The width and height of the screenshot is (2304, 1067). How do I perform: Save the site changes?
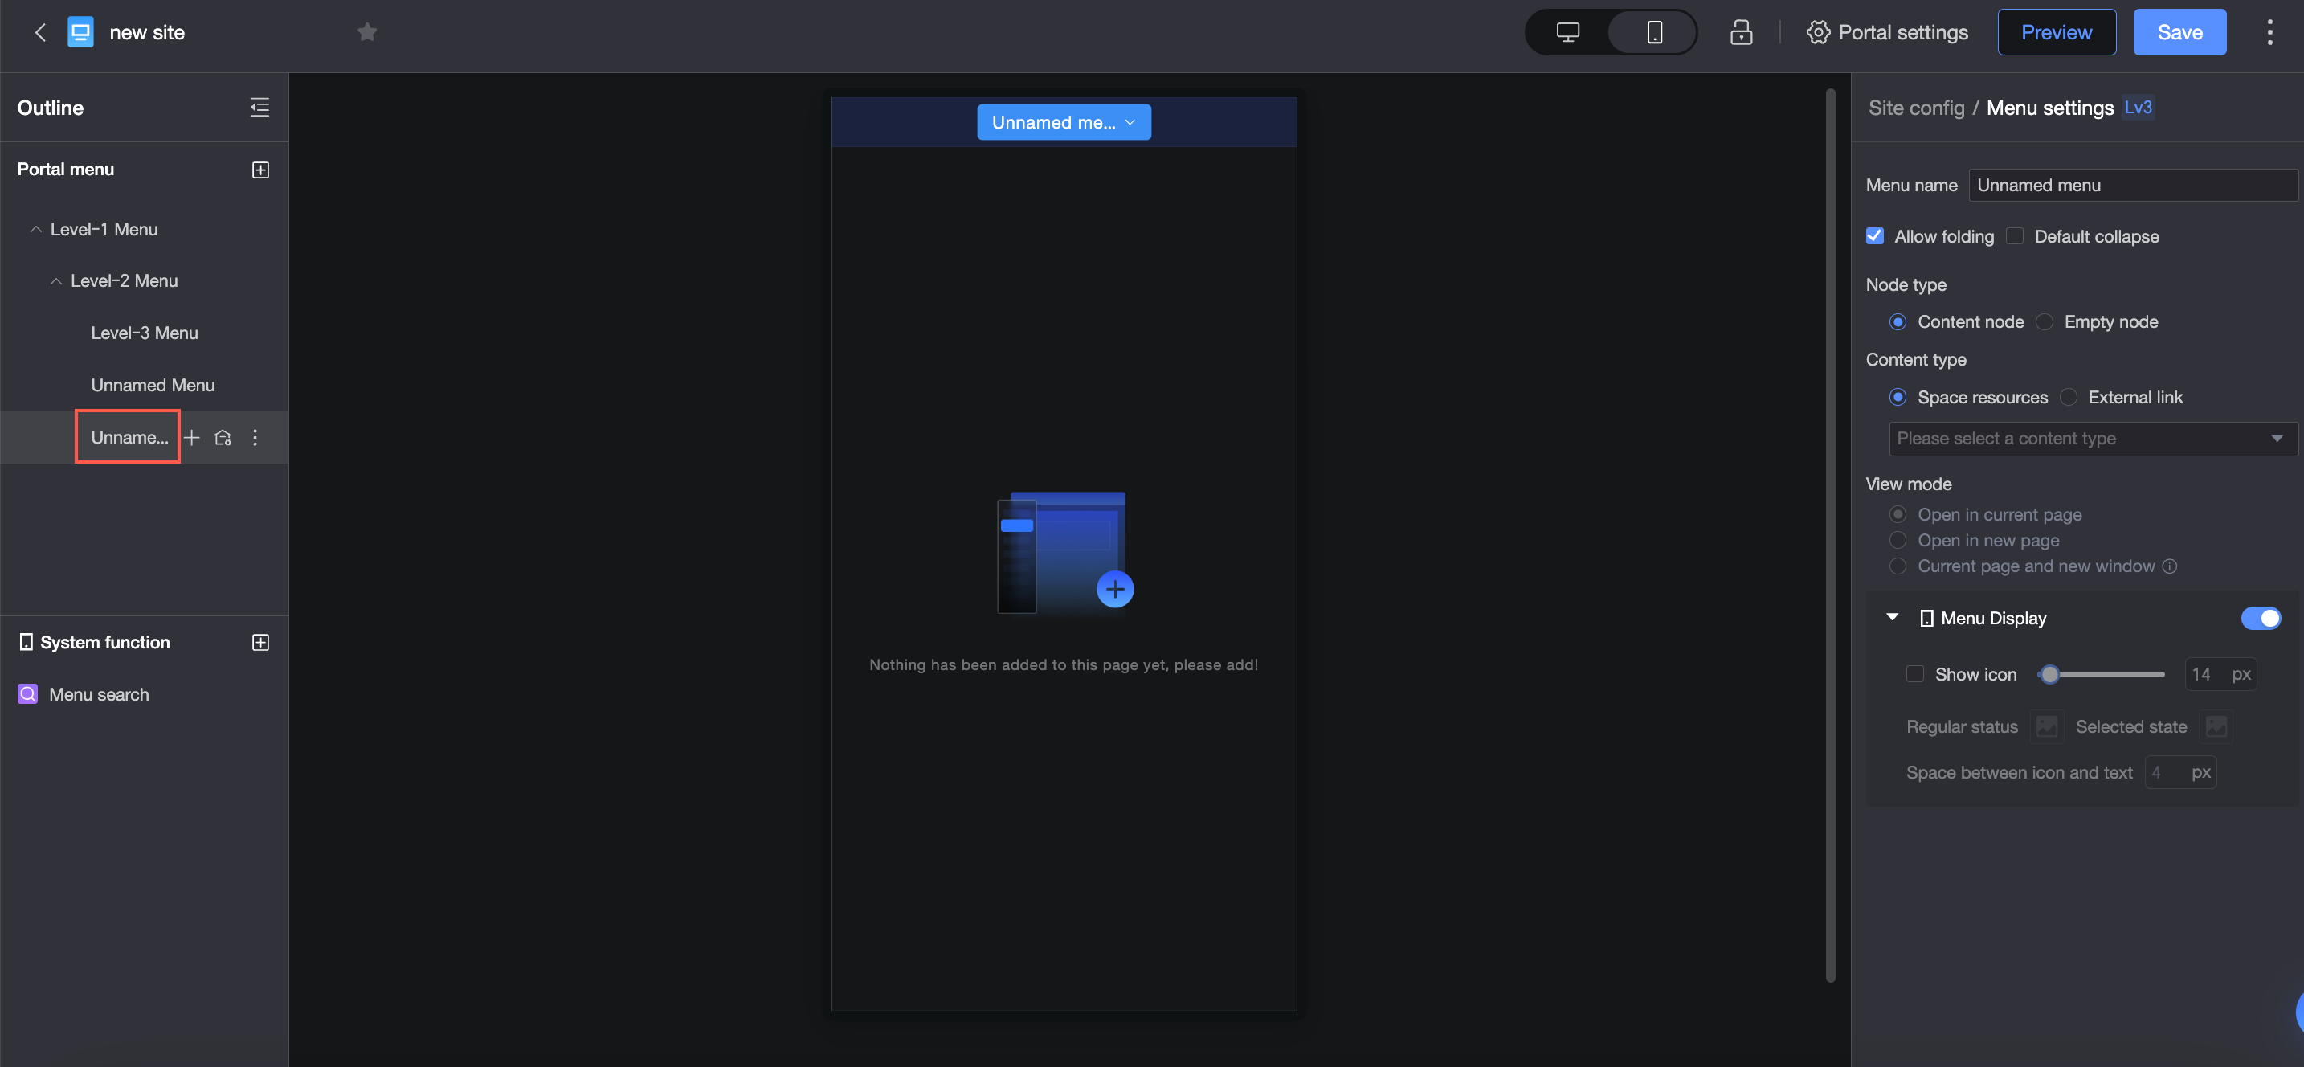[2179, 32]
